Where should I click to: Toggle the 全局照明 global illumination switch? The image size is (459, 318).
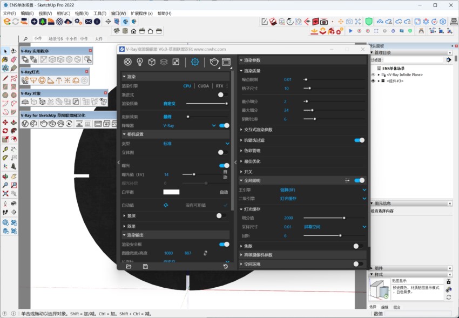tap(360, 180)
